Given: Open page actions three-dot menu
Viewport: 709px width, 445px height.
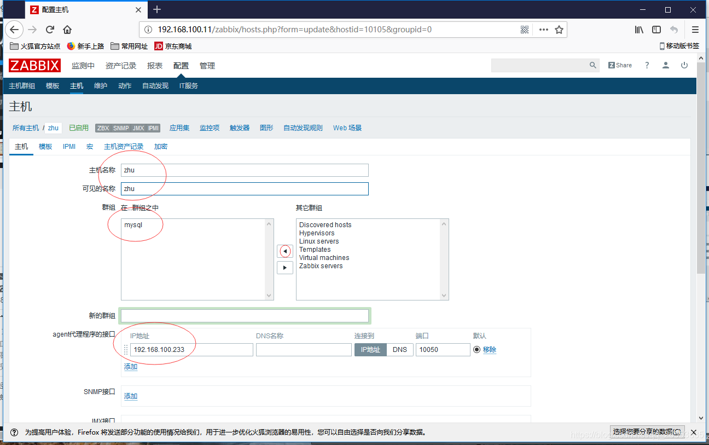Looking at the screenshot, I should [543, 30].
